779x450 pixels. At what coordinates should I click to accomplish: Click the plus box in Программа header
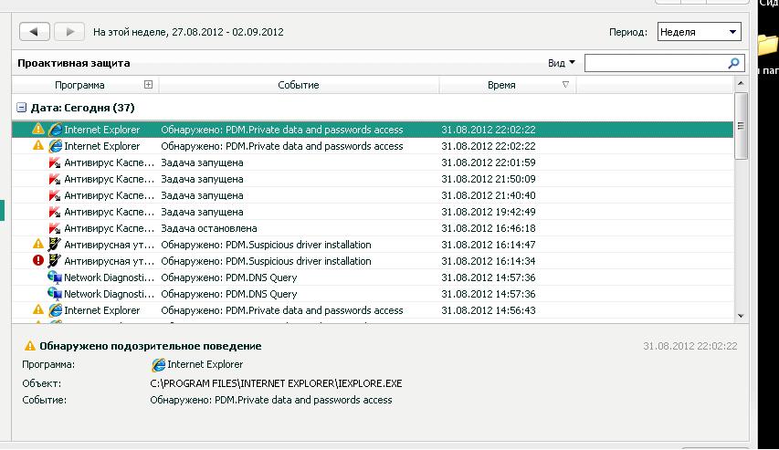(x=148, y=85)
